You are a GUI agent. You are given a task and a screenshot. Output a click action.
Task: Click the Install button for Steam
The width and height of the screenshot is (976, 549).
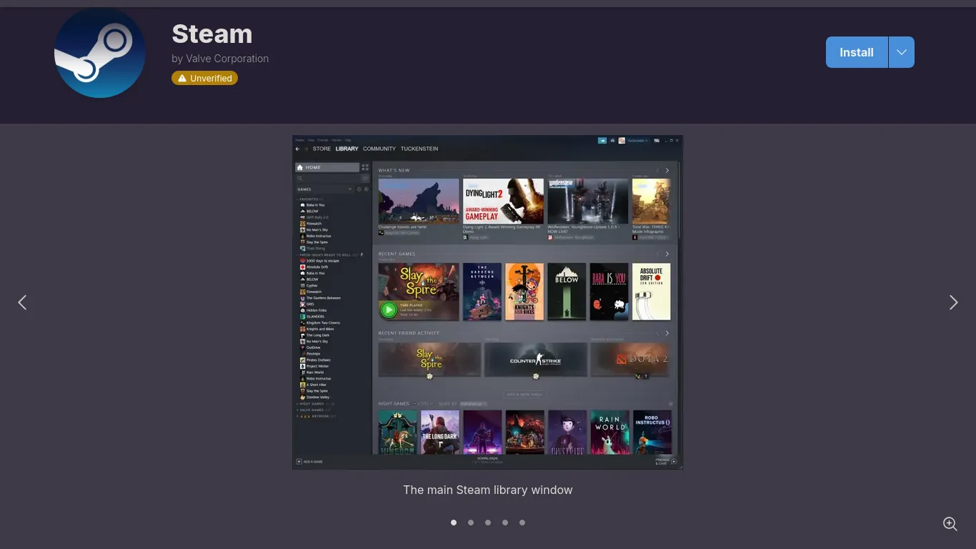tap(857, 52)
